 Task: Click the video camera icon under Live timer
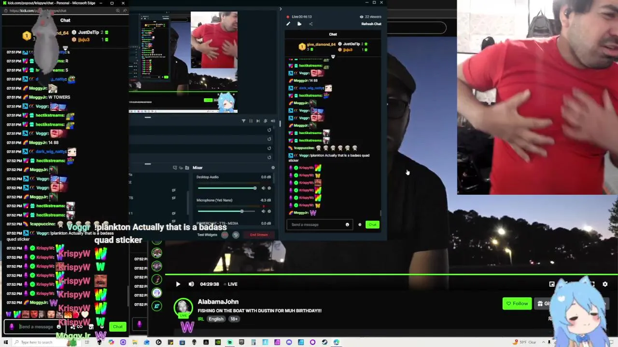pos(299,24)
